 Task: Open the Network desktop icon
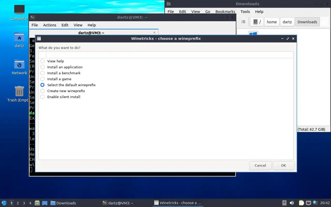19,67
